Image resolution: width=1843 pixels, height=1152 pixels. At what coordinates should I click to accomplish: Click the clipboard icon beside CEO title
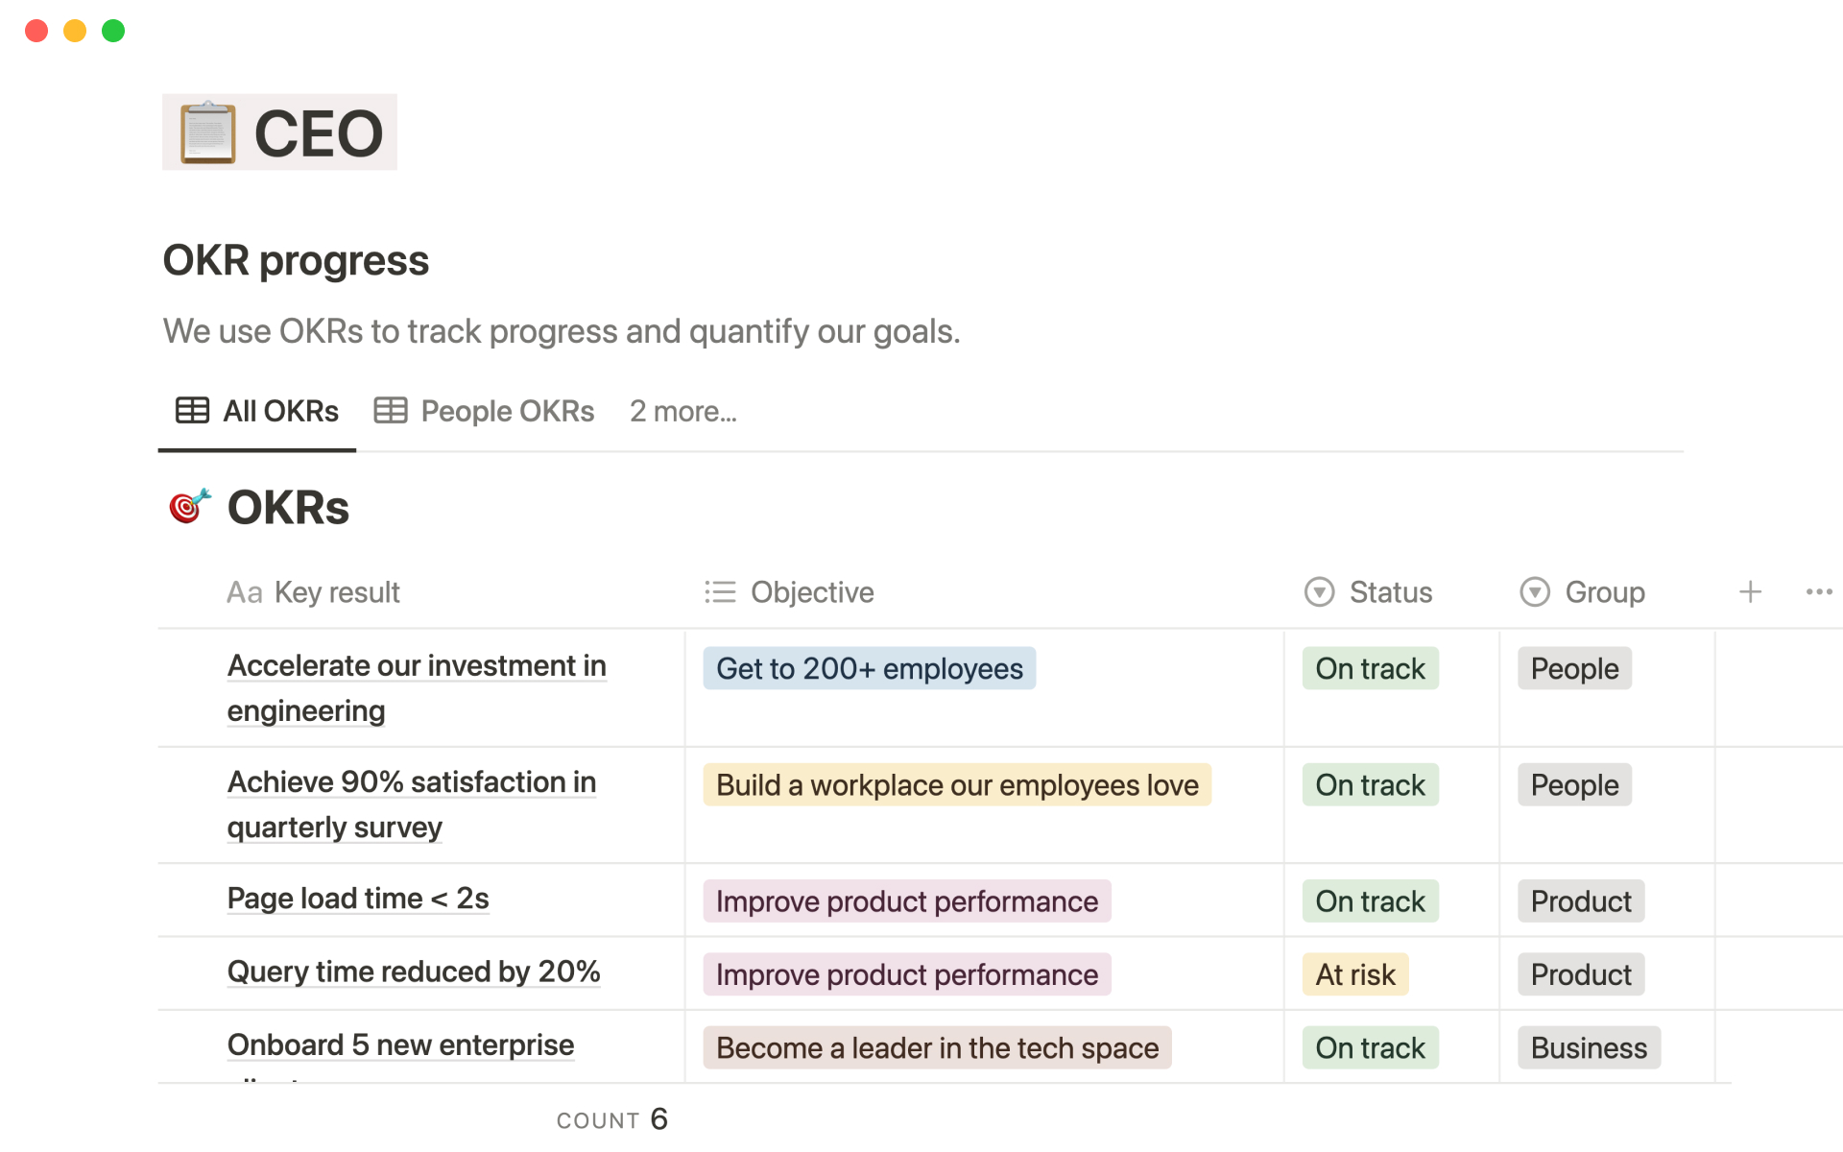pyautogui.click(x=208, y=132)
